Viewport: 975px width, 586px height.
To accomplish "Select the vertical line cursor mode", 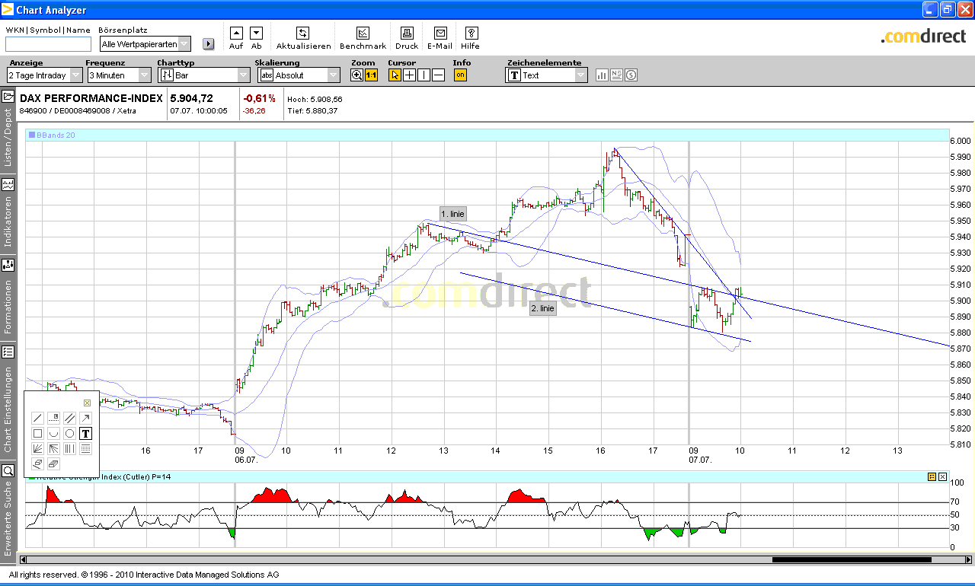I will (x=424, y=75).
